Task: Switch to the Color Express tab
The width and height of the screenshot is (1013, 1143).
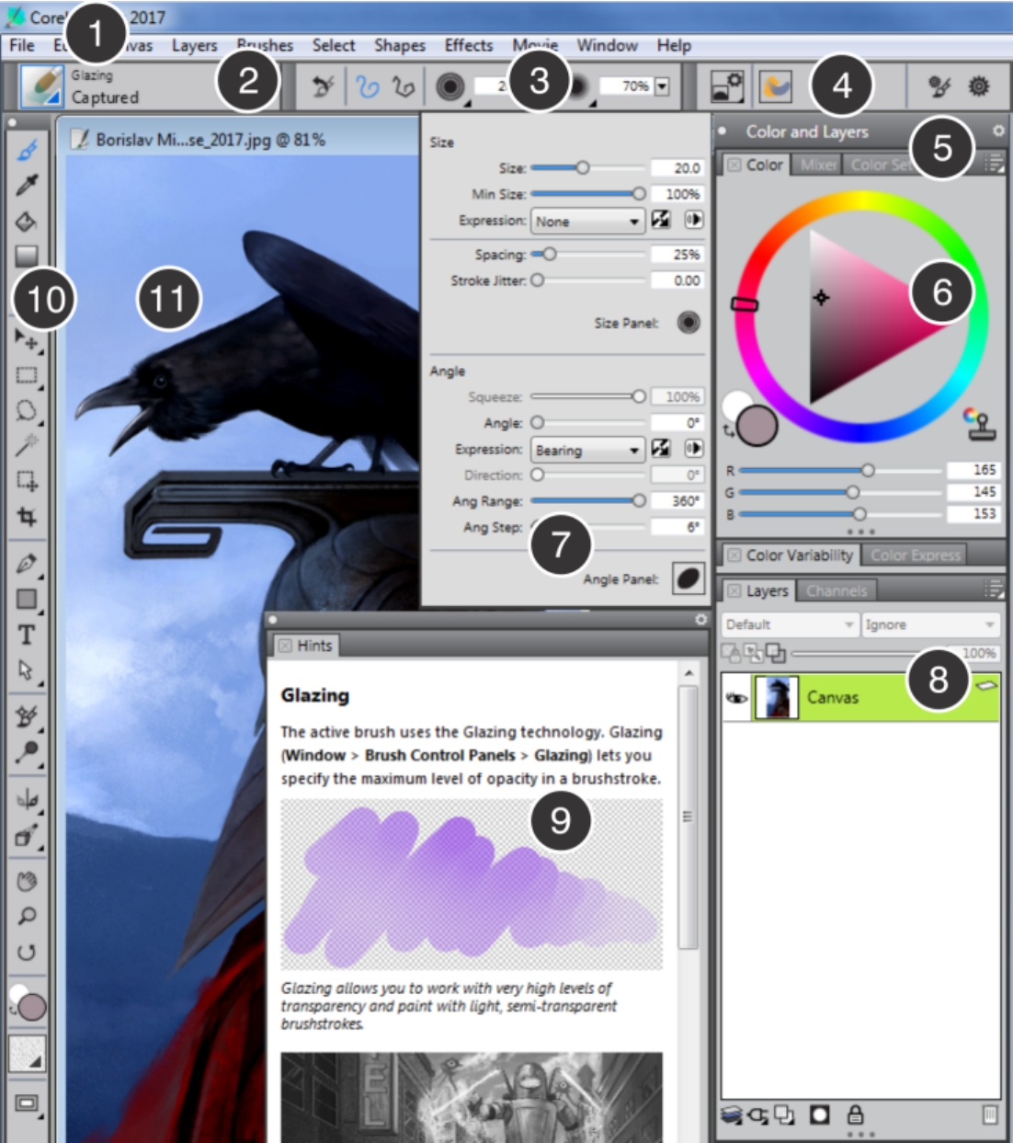Action: tap(915, 554)
